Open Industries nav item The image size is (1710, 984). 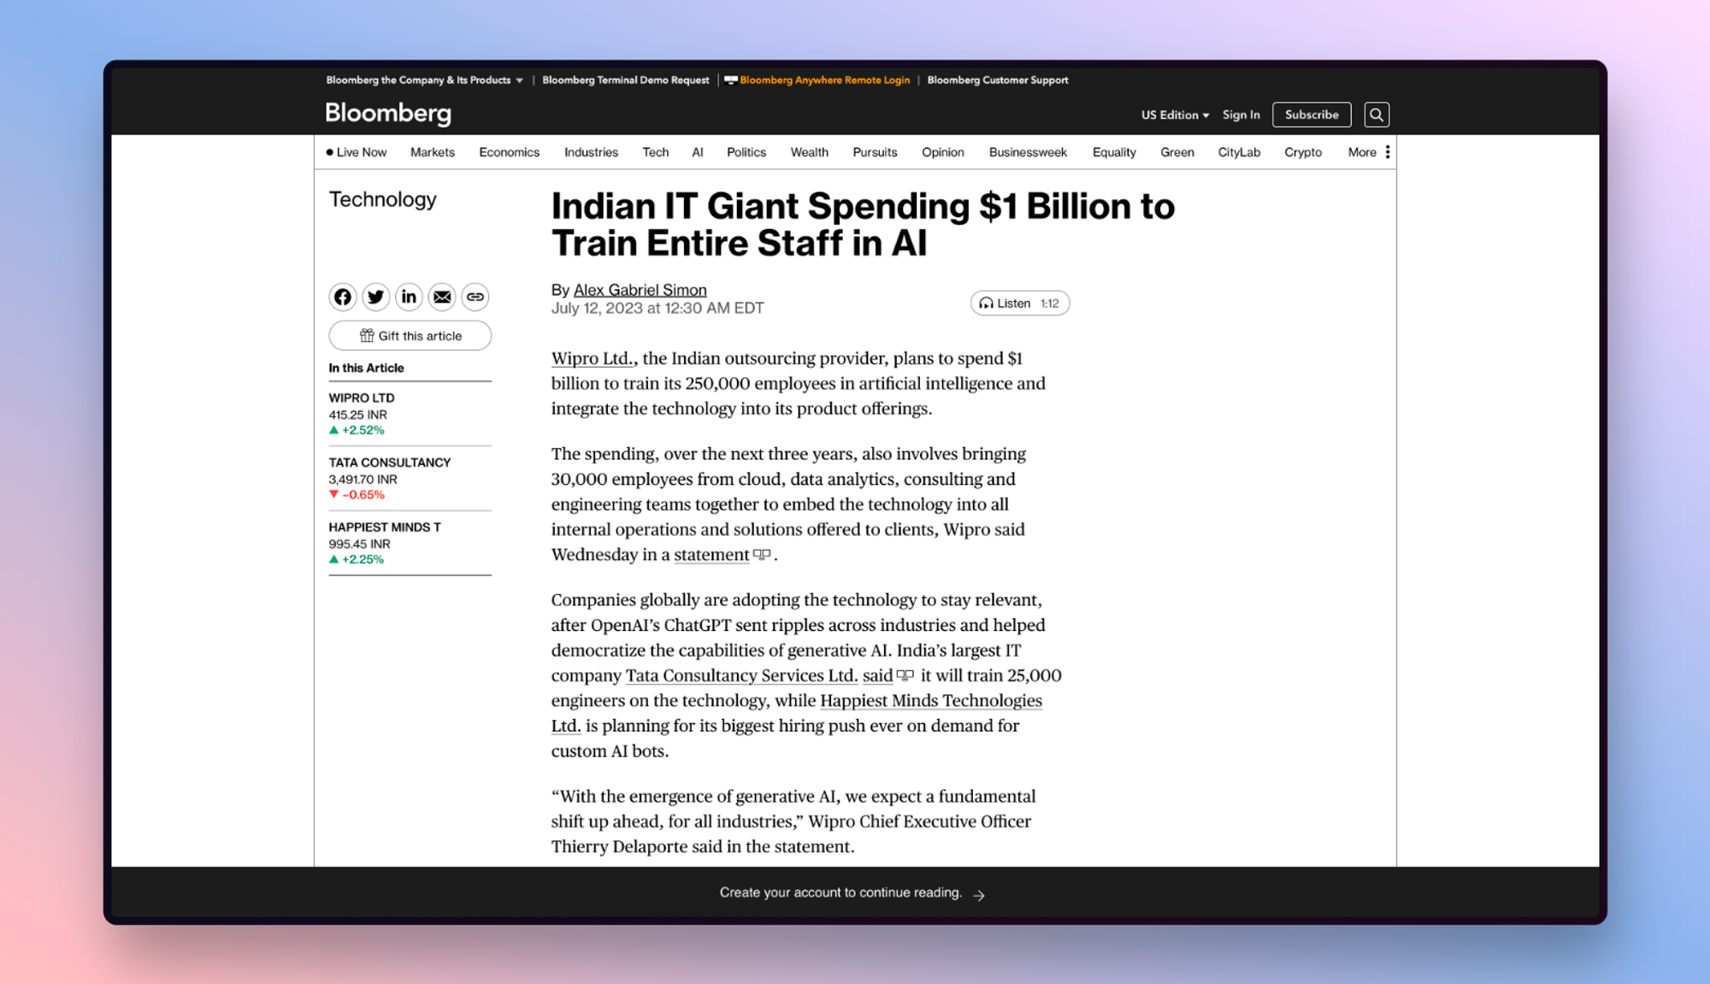(x=591, y=152)
